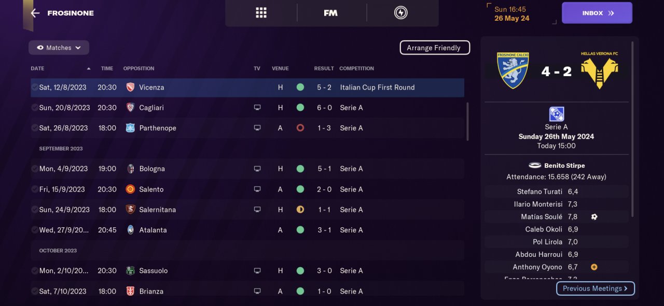Click the back arrow next to Frosinone

click(x=35, y=13)
